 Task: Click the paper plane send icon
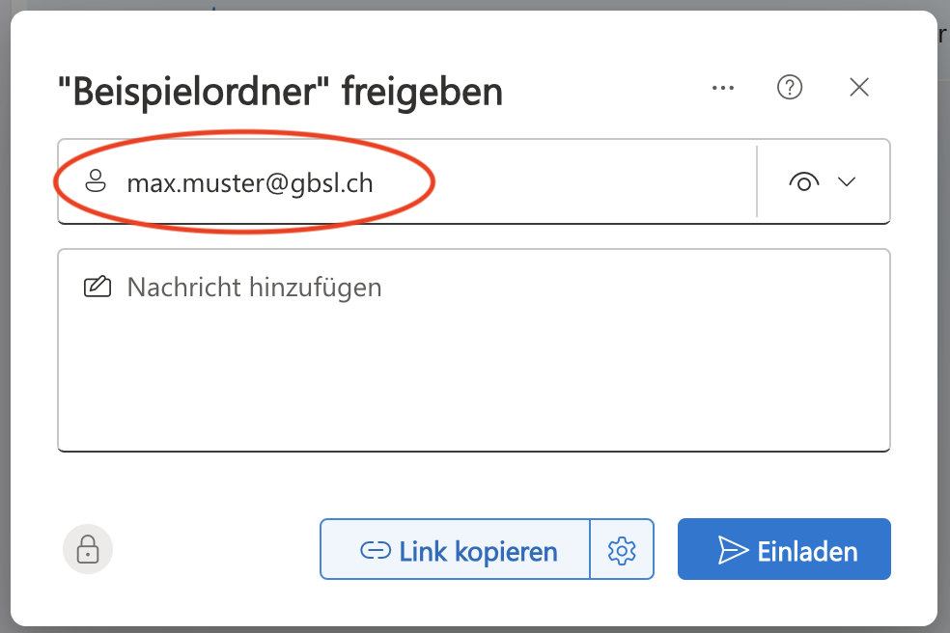[x=734, y=550]
